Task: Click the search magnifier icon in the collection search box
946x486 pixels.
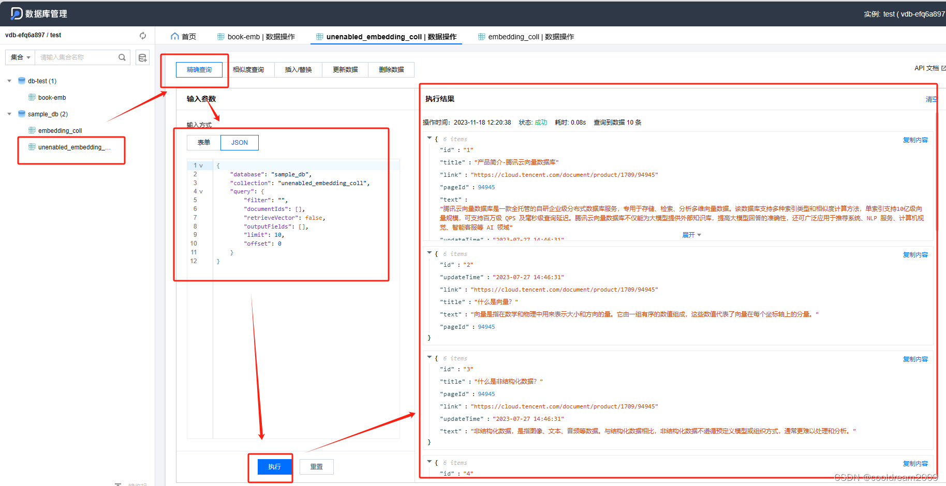Action: pyautogui.click(x=122, y=57)
